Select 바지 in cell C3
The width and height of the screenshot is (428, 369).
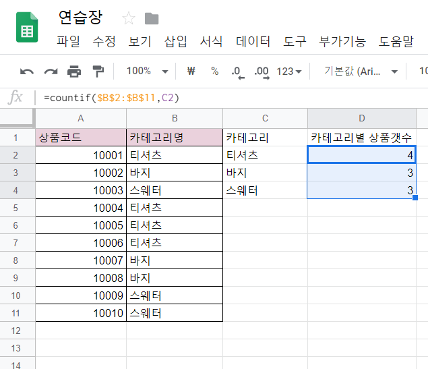tap(265, 173)
